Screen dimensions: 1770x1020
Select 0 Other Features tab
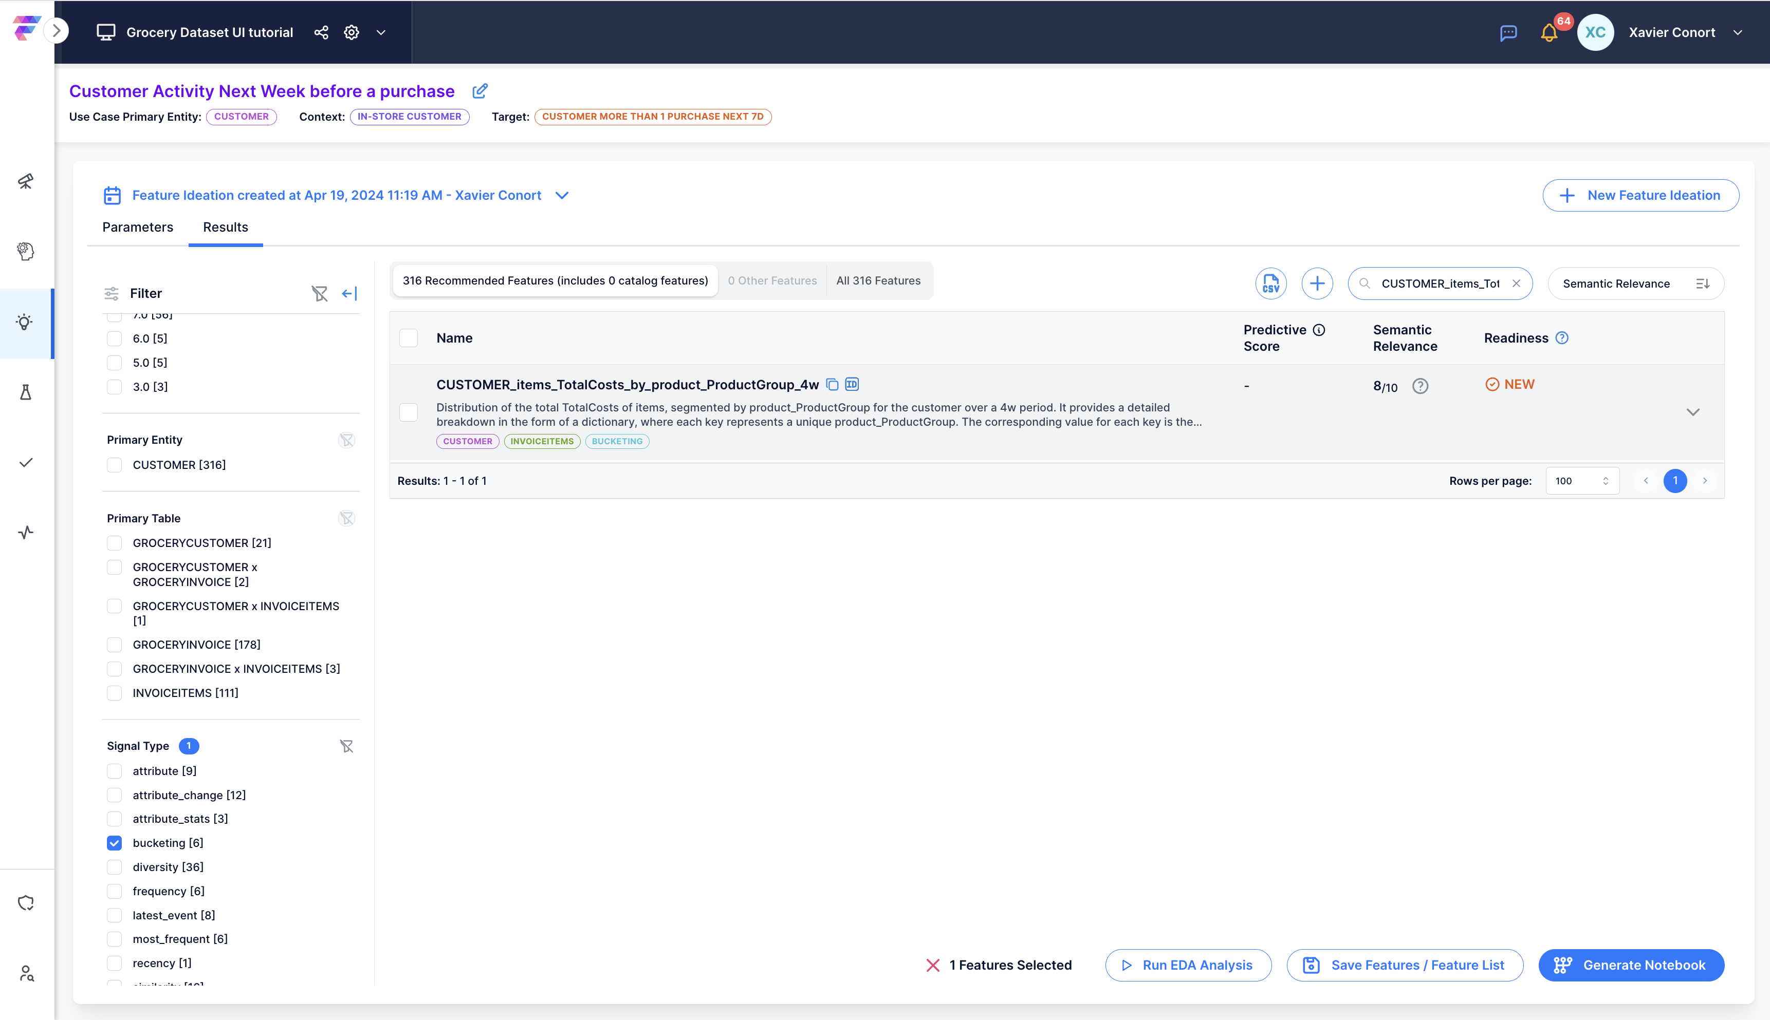[772, 281]
